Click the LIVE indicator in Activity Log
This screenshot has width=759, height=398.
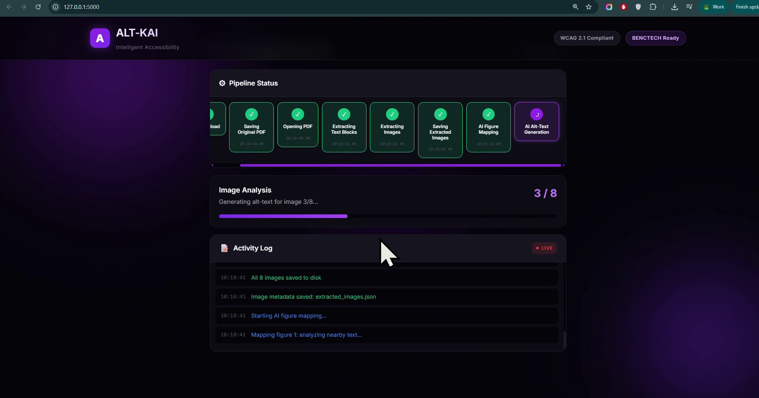pyautogui.click(x=544, y=248)
